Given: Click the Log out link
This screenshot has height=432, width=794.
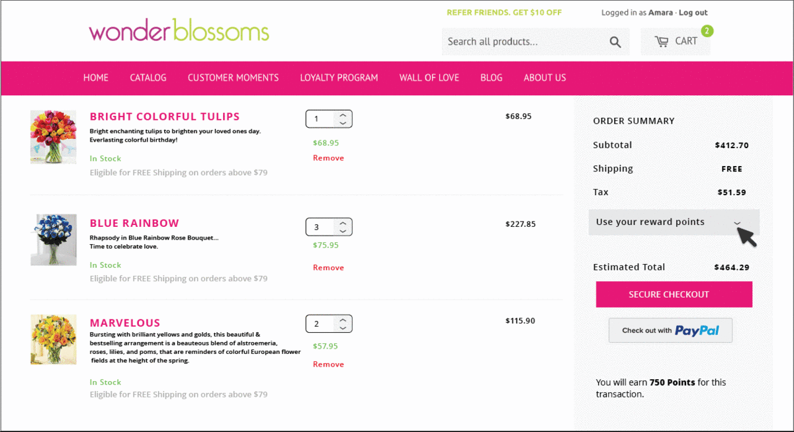Looking at the screenshot, I should coord(693,13).
